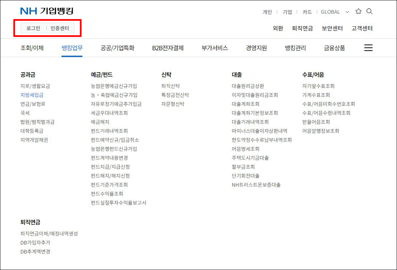Screen dimensions: 397x270
Task: Open 자유로정기예금추가입금 link
Action: tap(116, 104)
